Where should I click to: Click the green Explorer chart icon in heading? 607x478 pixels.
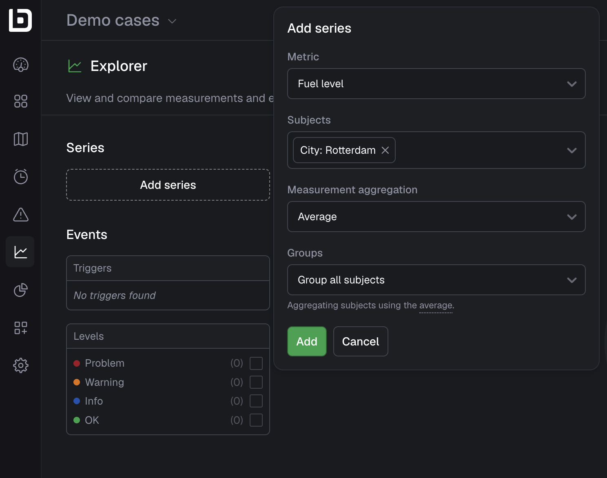point(75,66)
